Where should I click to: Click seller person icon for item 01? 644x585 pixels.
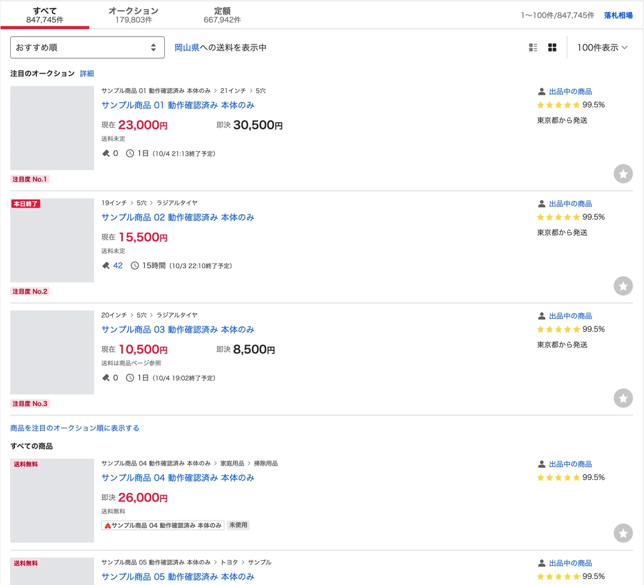coord(541,91)
